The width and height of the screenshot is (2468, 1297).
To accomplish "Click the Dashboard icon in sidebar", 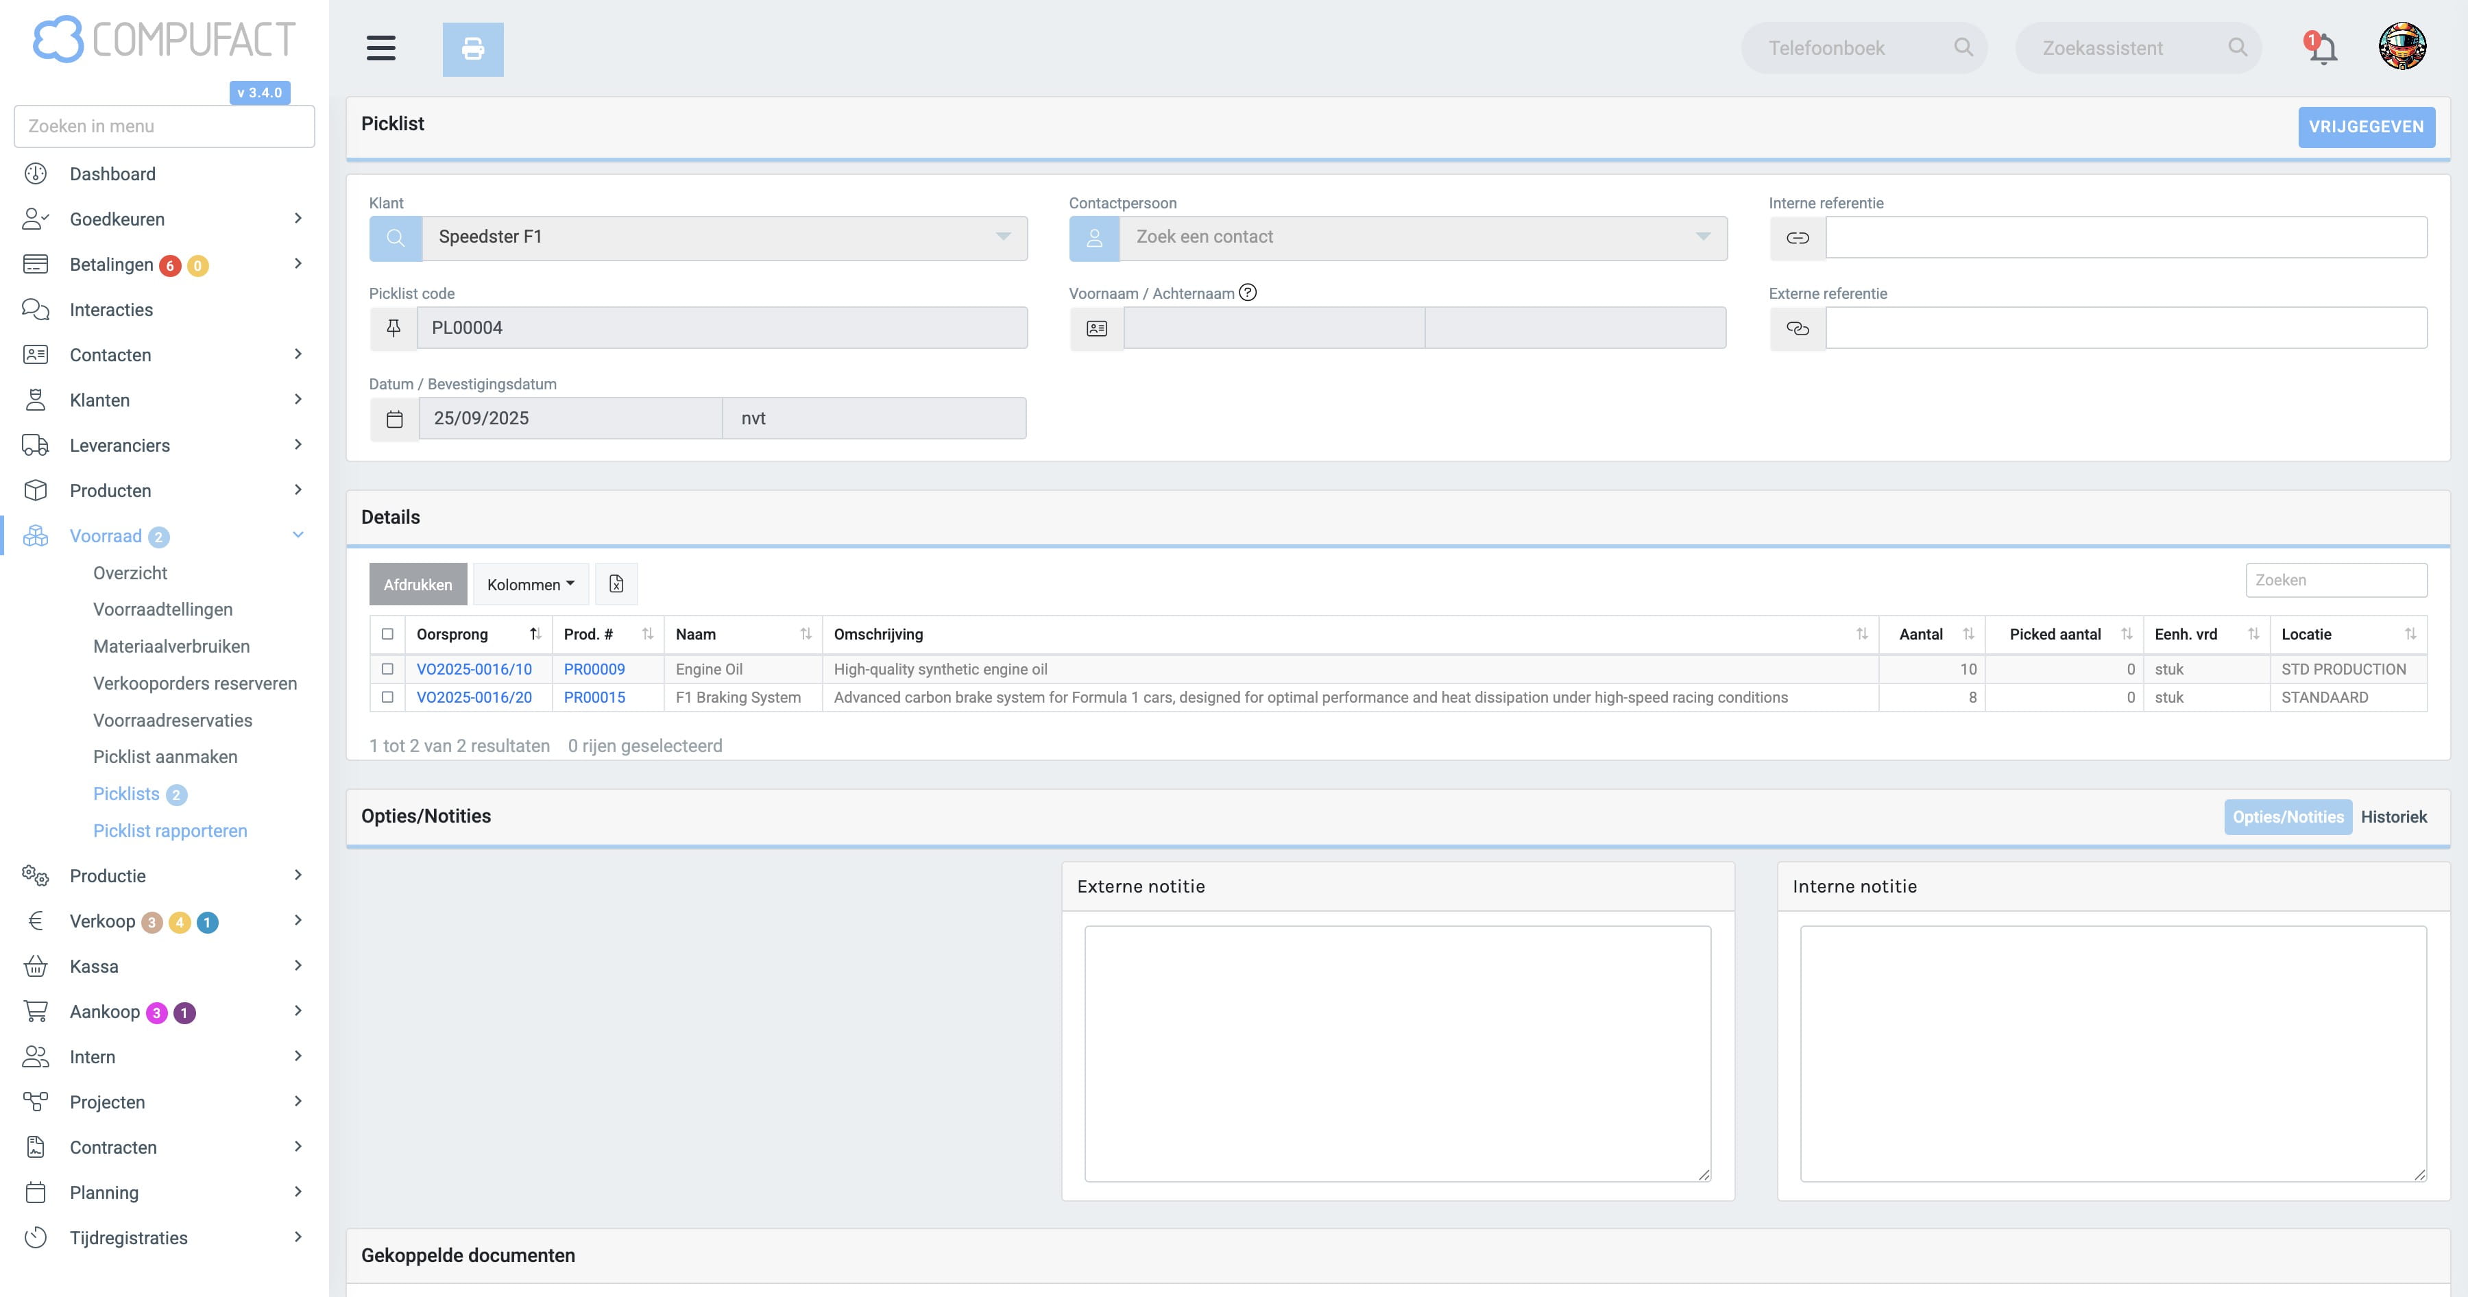I will click(36, 173).
